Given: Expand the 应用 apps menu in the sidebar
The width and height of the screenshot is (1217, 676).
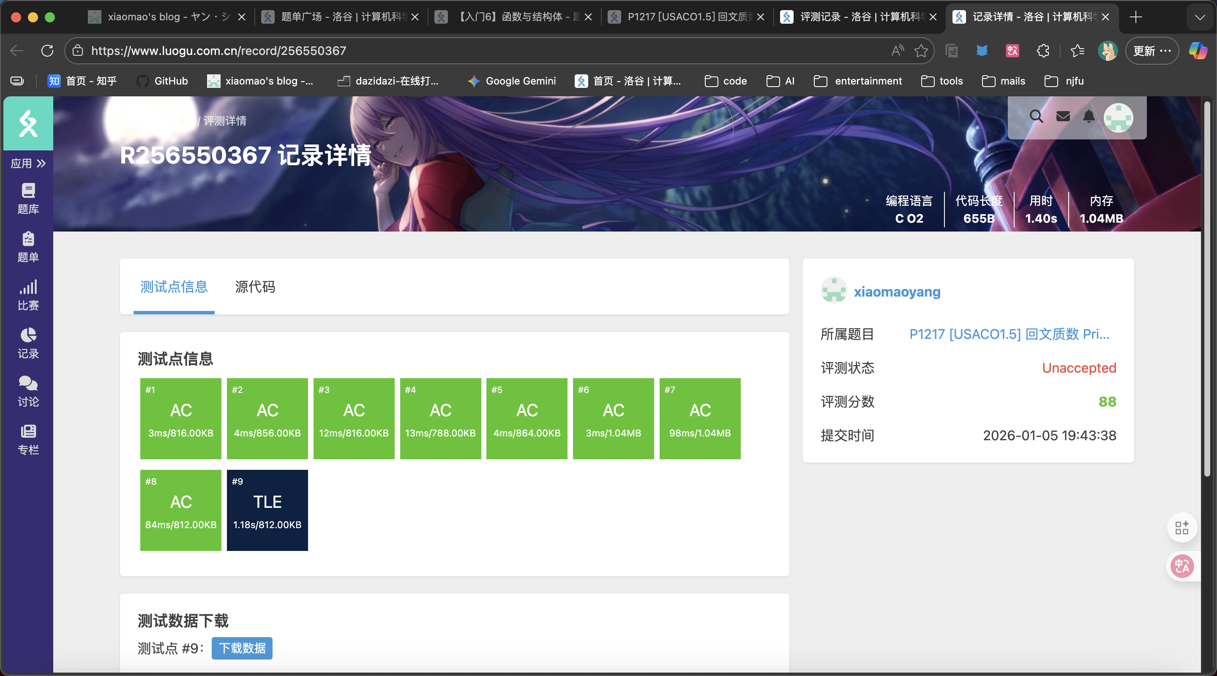Looking at the screenshot, I should [x=28, y=164].
